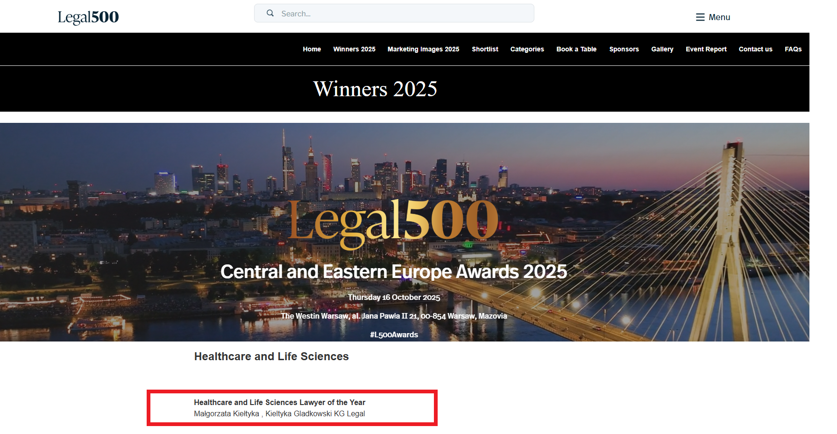Image resolution: width=837 pixels, height=434 pixels.
Task: Open the Event Report page
Action: point(706,49)
